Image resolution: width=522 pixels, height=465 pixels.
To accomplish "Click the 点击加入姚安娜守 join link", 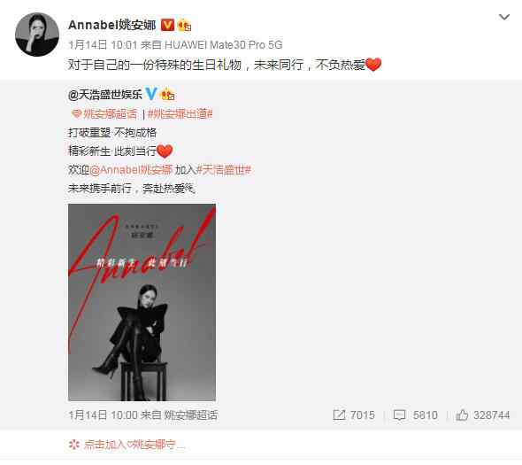I will click(127, 445).
